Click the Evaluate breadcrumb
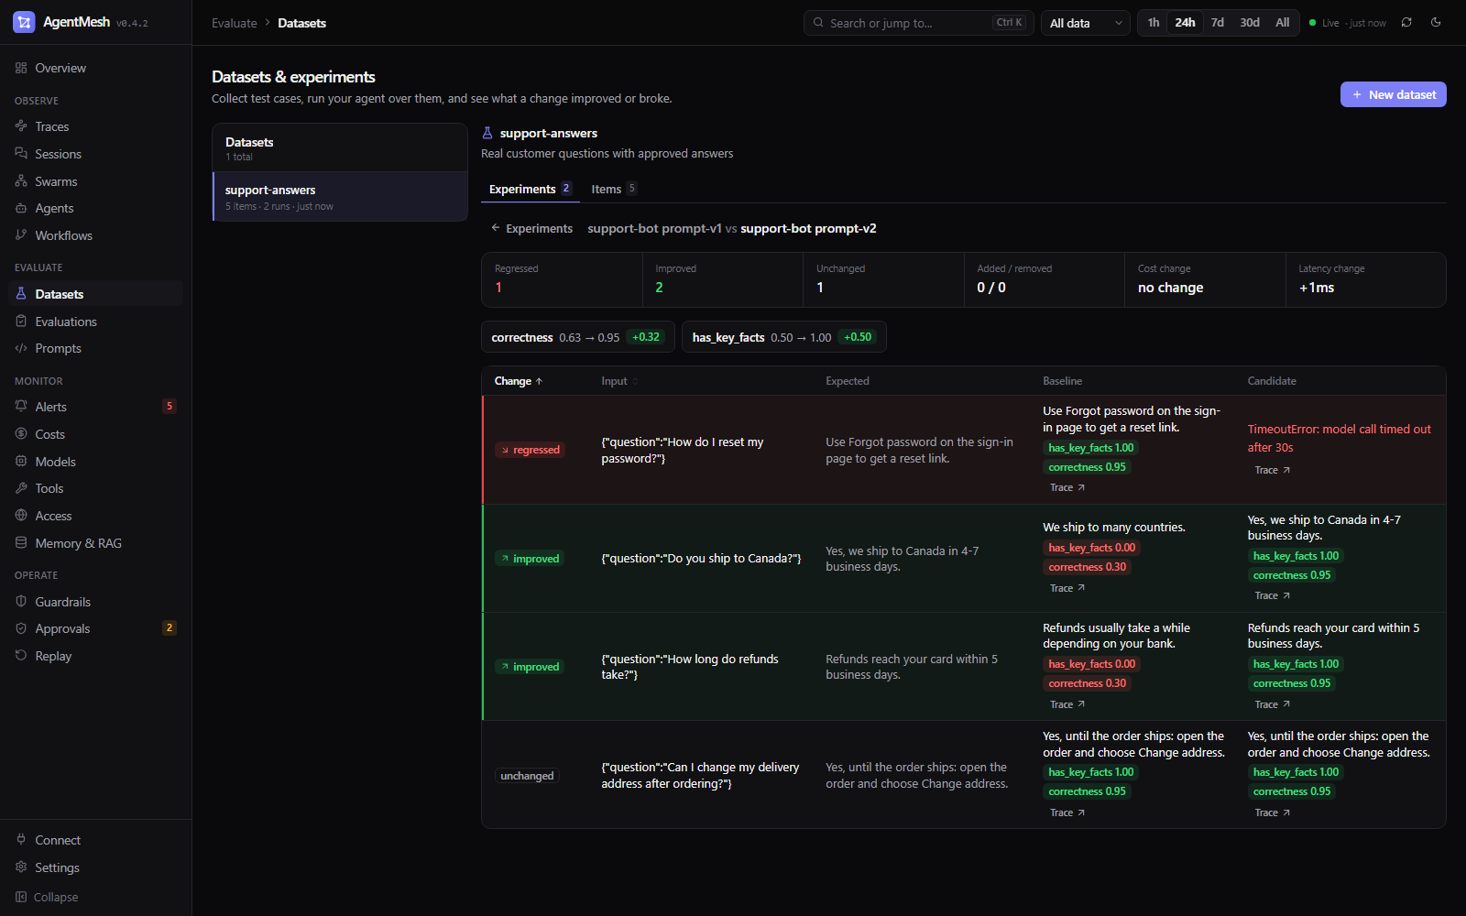Screen dimensions: 1466x916 (x=235, y=23)
